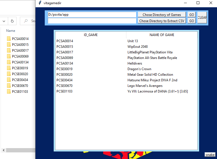Click the Explorer Name column header
This screenshot has height=159, width=217.
coord(11,31)
